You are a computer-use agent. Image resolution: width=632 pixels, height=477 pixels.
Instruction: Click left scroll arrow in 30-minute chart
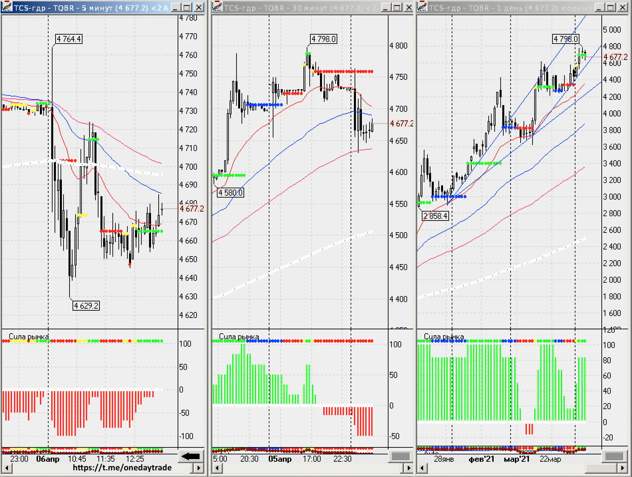pos(218,468)
